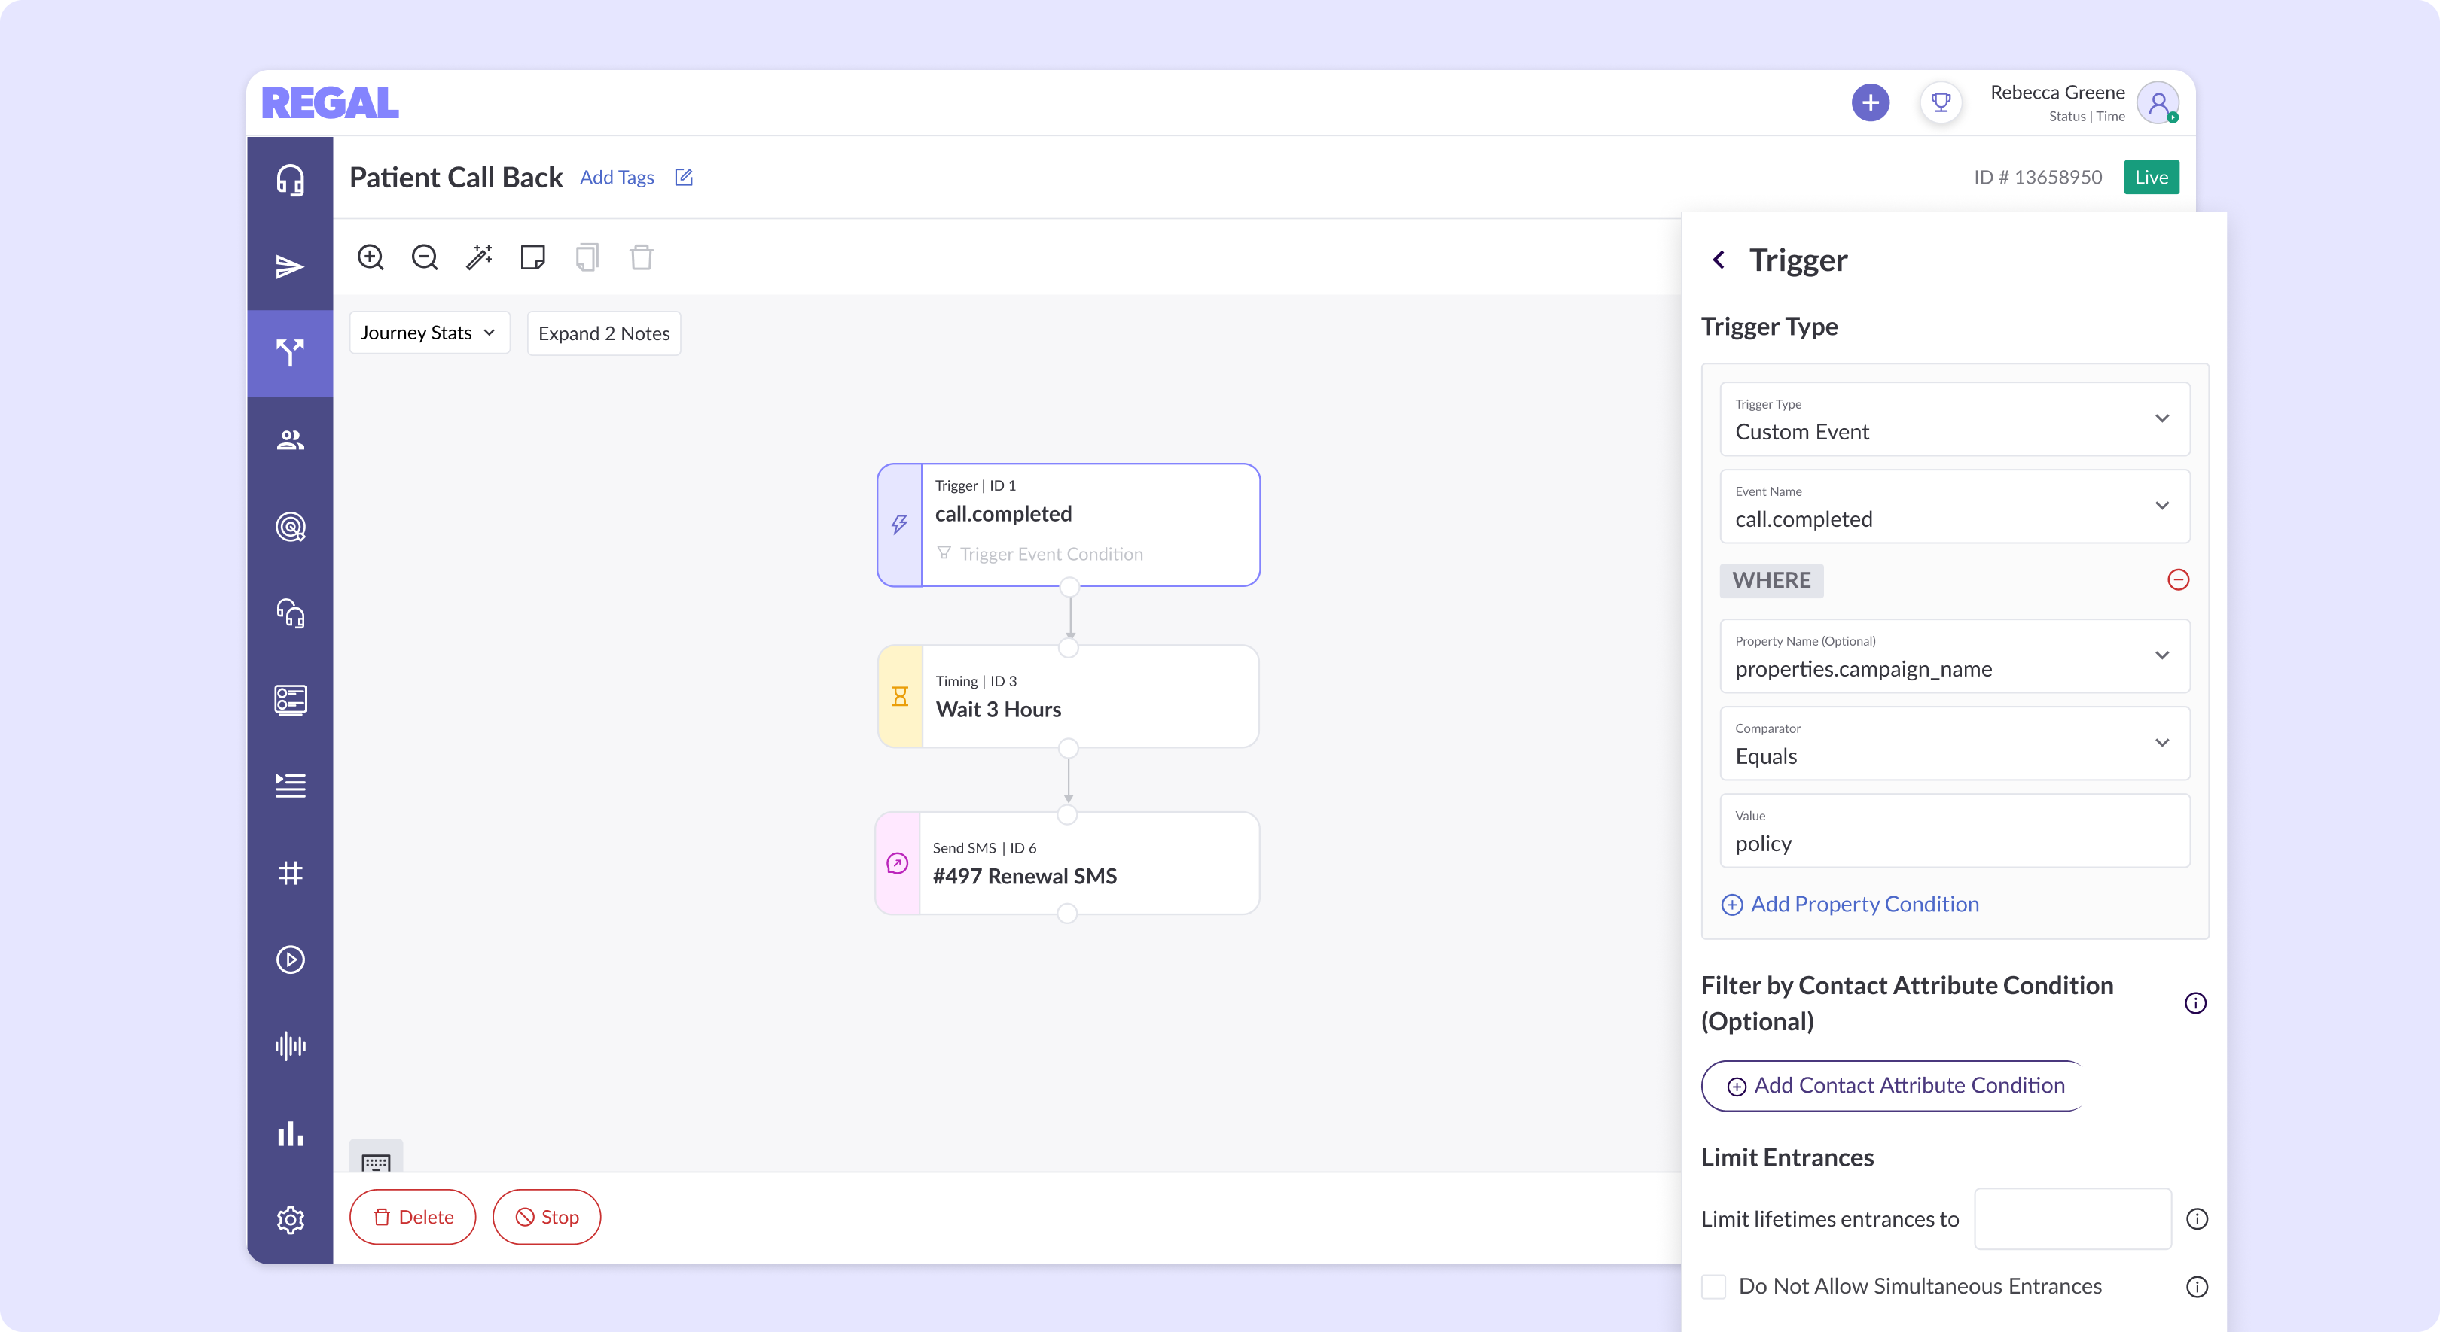Check Do Not Allow Simultaneous Entrances

[1713, 1287]
